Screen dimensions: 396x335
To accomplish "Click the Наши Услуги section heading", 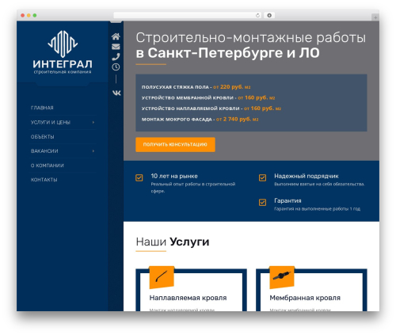I will click(173, 242).
